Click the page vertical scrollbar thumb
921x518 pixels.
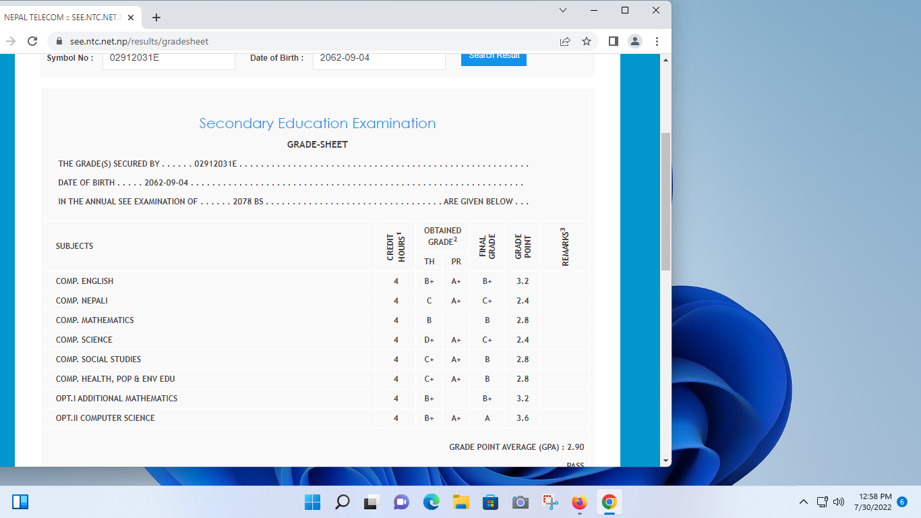665,201
